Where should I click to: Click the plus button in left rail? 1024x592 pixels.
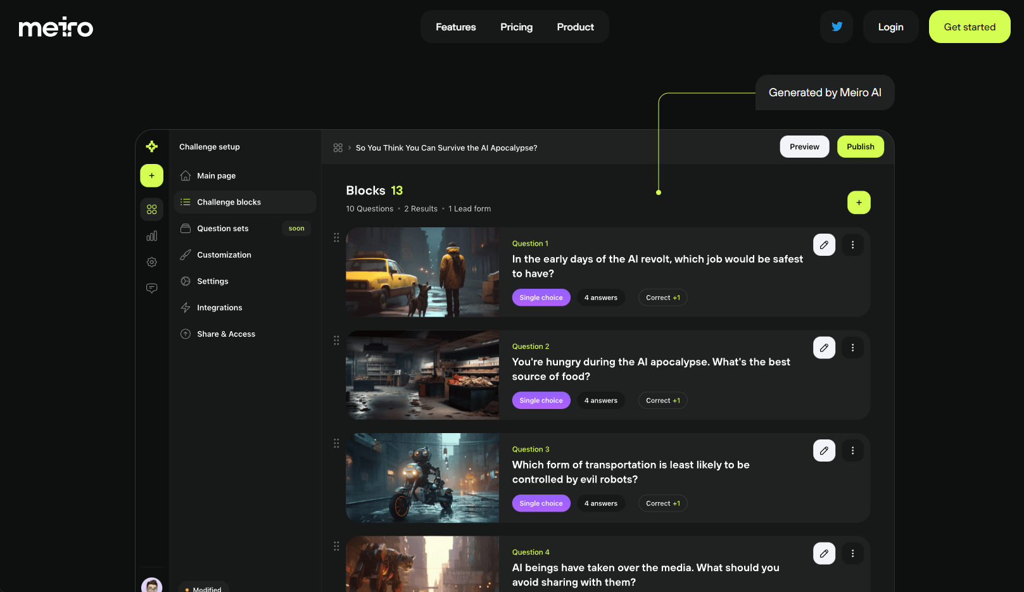[x=151, y=175]
